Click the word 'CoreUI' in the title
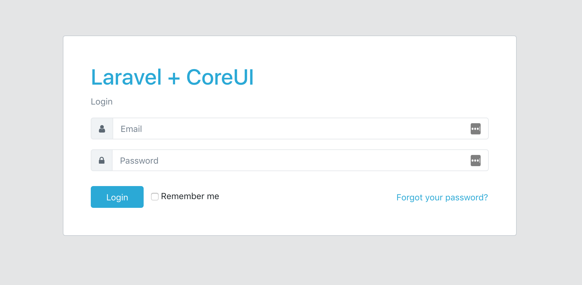 click(220, 77)
